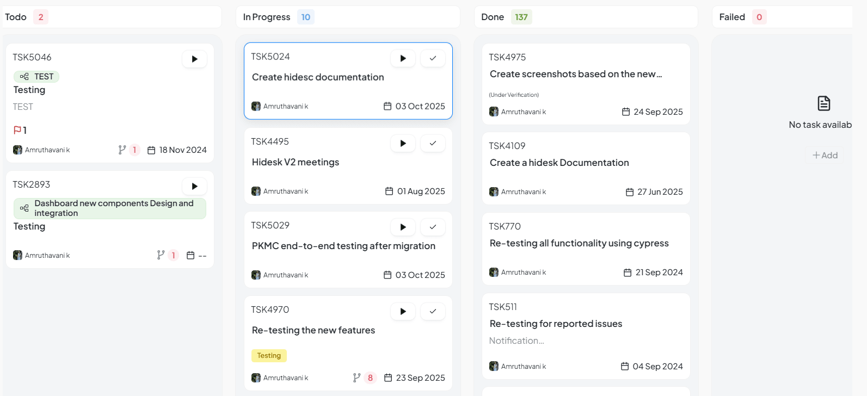Click subtask branch icon on TSK2893
Viewport: 867px width, 396px height.
(x=161, y=255)
